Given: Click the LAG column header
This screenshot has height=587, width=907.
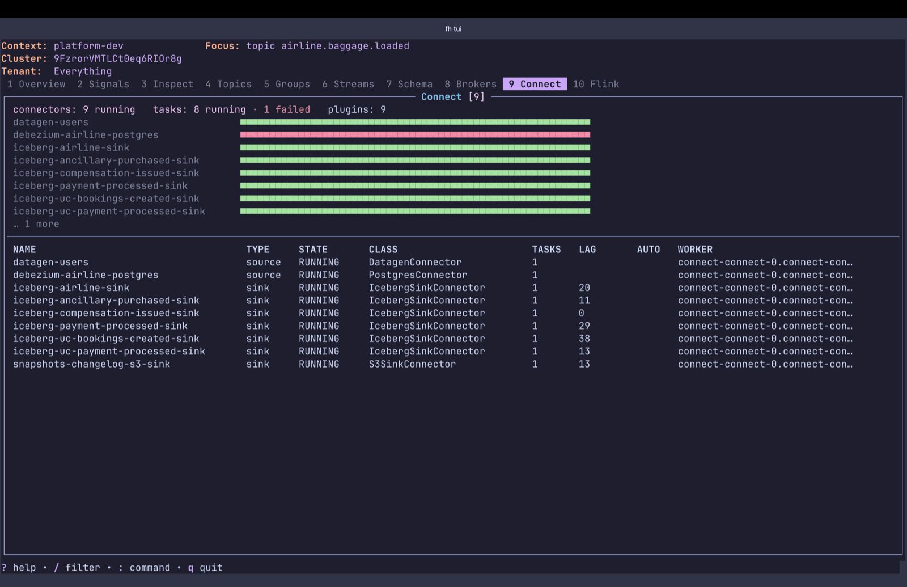Looking at the screenshot, I should pos(587,250).
